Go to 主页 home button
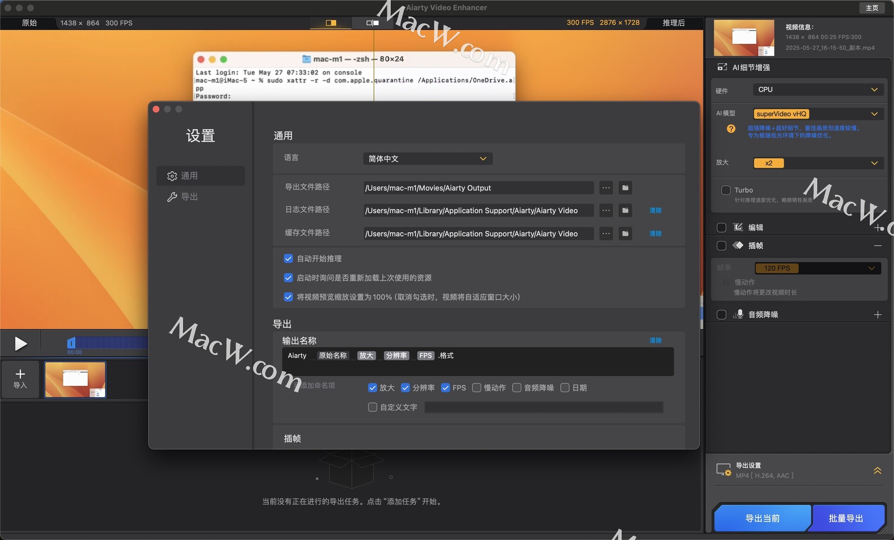Viewport: 894px width, 540px height. click(872, 8)
